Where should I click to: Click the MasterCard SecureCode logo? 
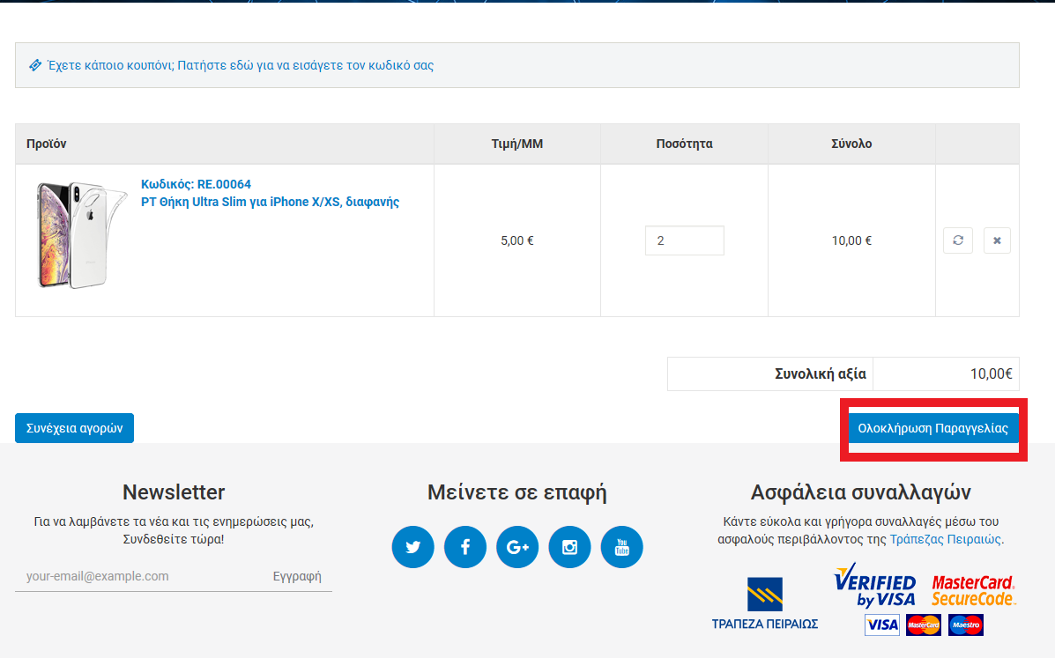click(x=973, y=590)
